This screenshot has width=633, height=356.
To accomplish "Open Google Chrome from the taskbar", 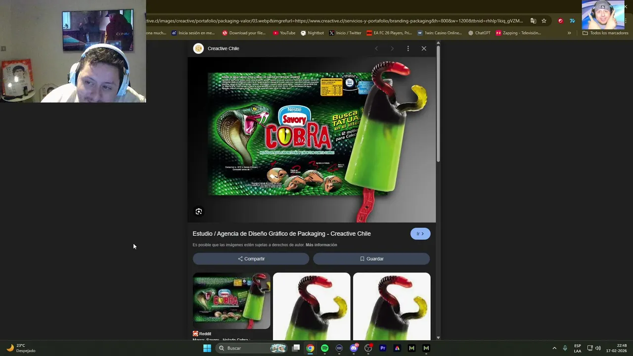I will tap(310, 348).
